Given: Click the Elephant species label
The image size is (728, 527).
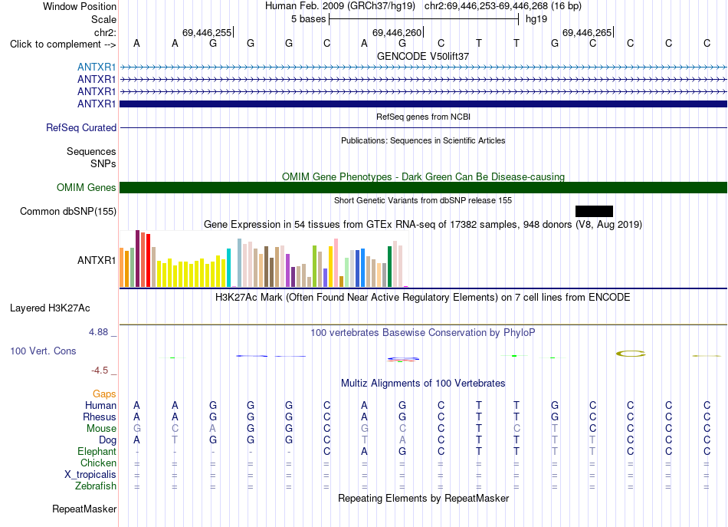Looking at the screenshot, I should click(97, 452).
